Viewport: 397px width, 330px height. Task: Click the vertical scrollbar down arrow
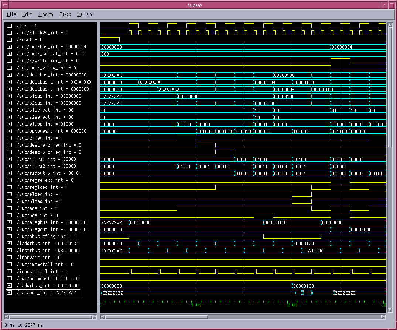[x=390, y=310]
